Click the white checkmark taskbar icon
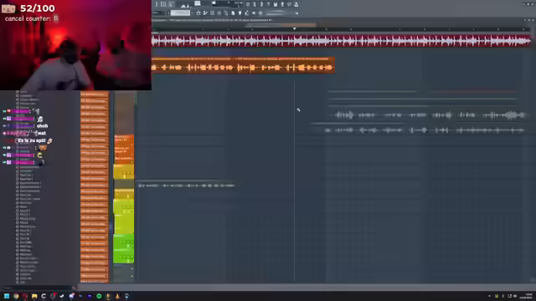The image size is (536, 301). (x=62, y=296)
